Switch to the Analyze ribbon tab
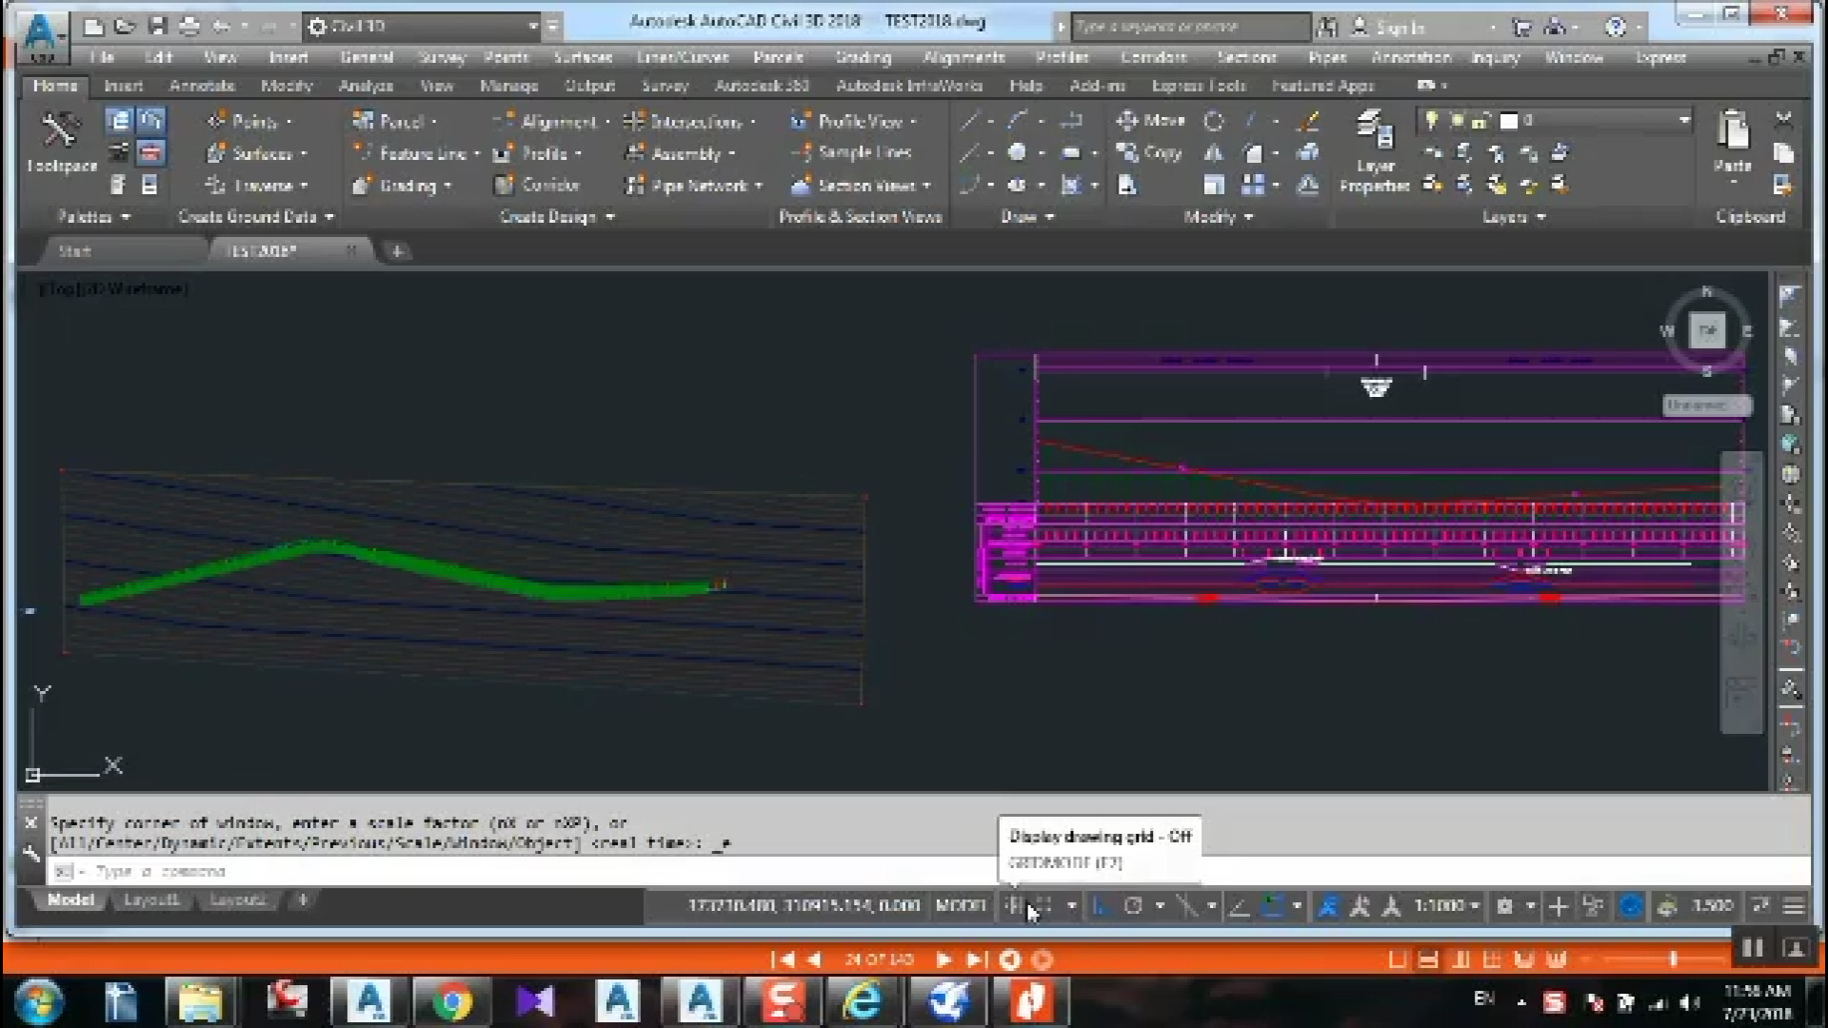Image resolution: width=1828 pixels, height=1028 pixels. click(366, 86)
